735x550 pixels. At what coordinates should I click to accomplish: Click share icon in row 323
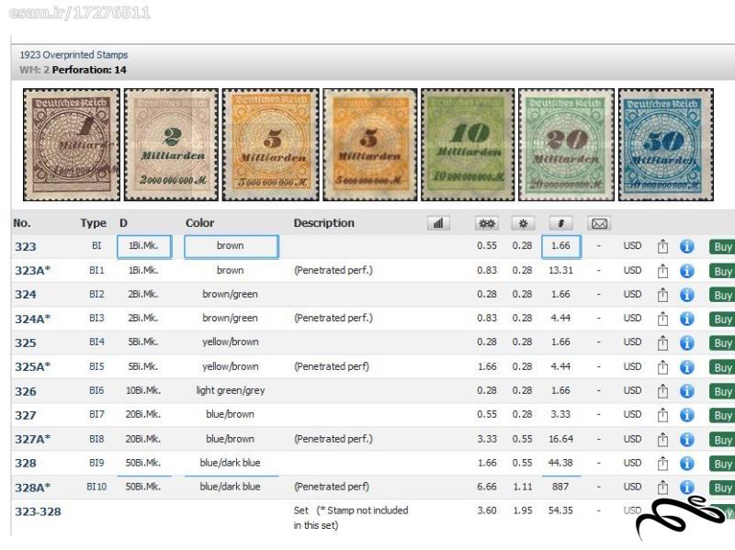[x=662, y=246]
